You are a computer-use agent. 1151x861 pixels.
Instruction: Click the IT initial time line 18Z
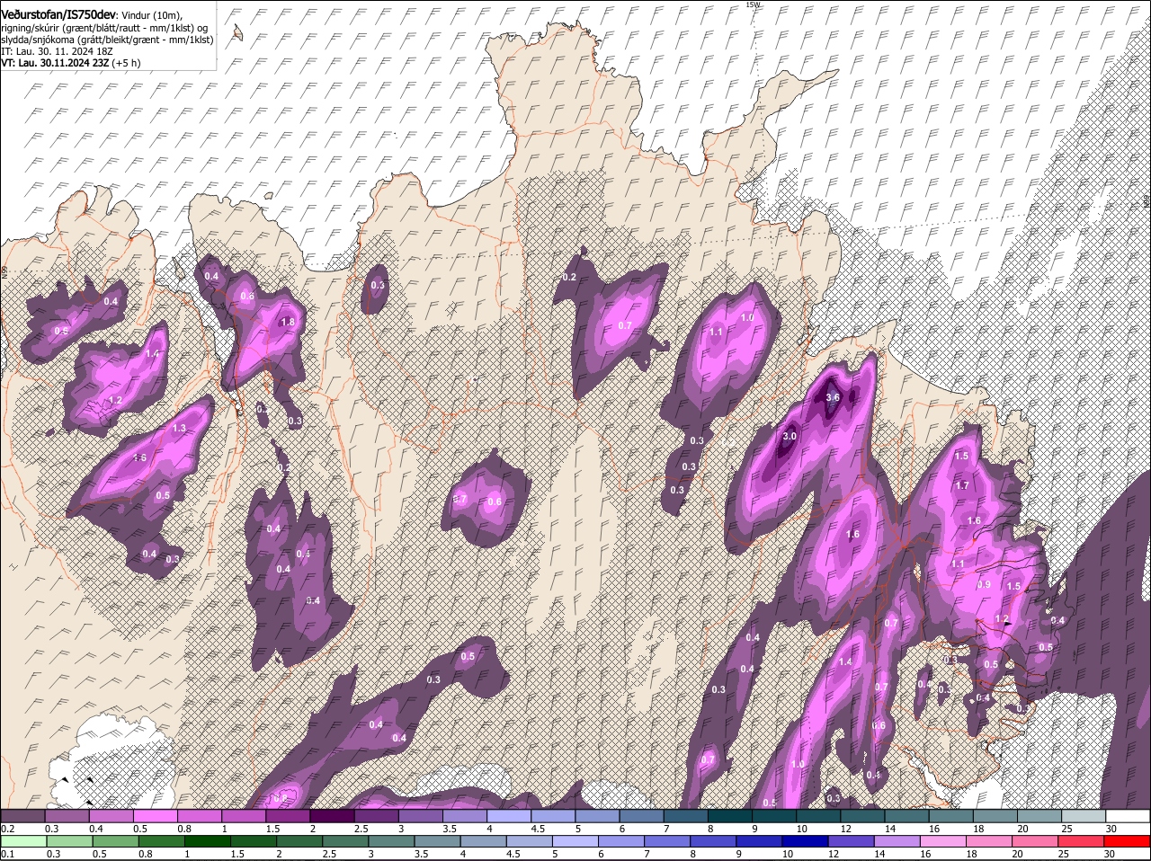(x=57, y=50)
